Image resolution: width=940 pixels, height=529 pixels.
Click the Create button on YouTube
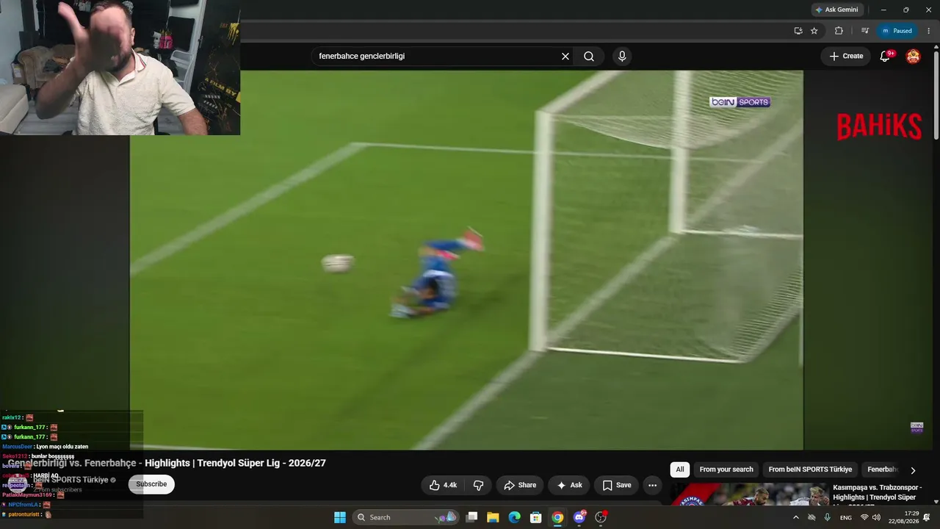[x=846, y=56]
